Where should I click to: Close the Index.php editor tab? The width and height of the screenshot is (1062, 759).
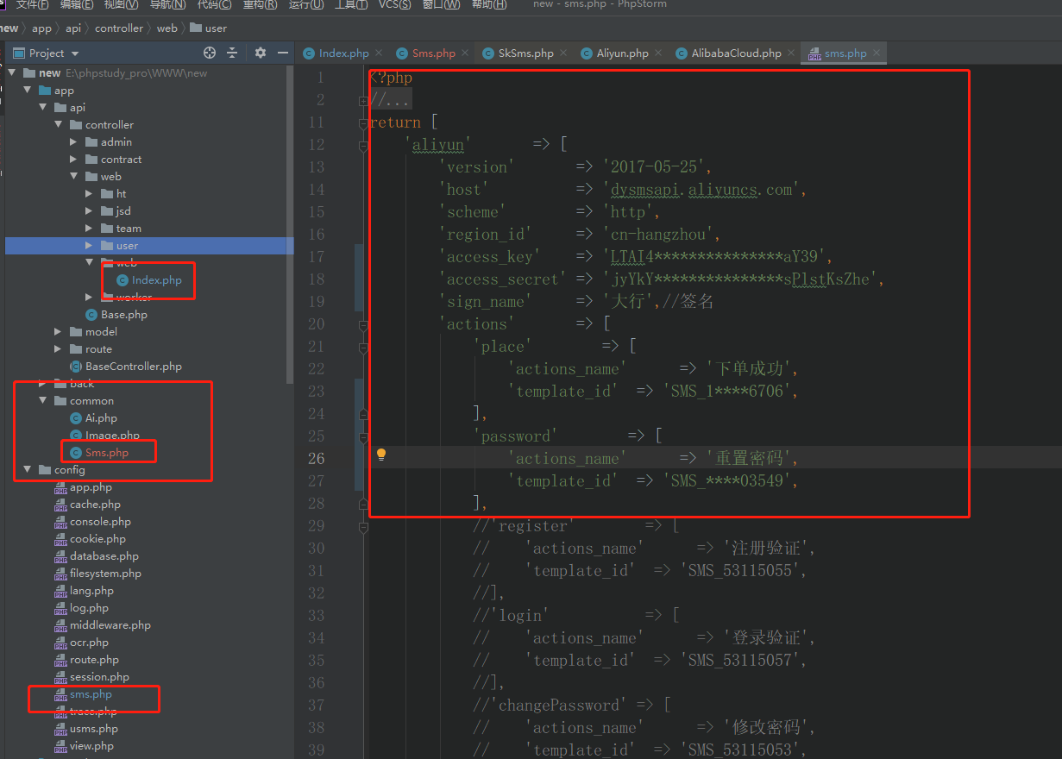click(x=378, y=53)
